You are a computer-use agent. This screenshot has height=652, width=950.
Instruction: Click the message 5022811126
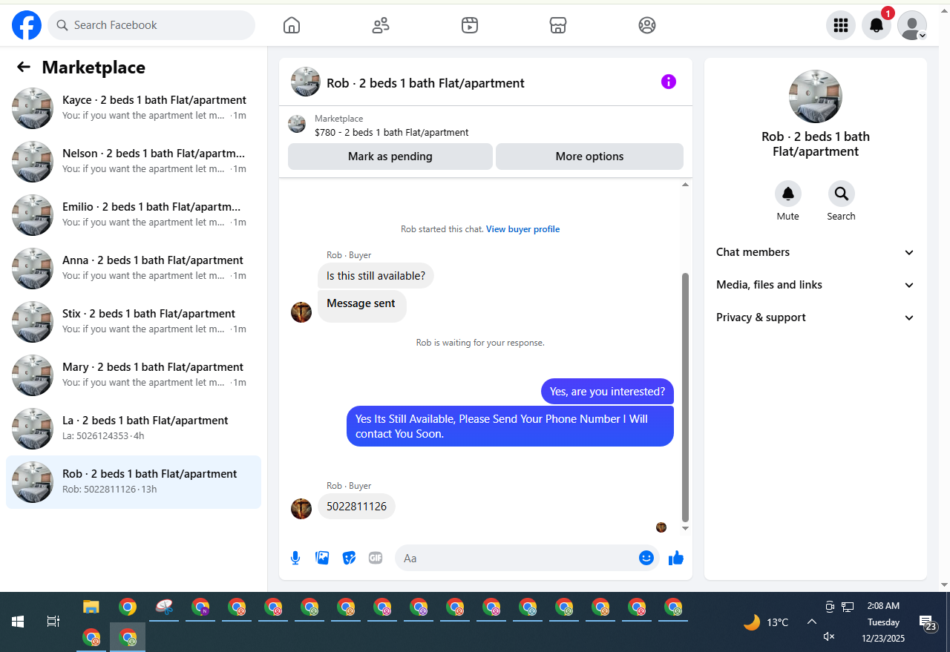[357, 507]
